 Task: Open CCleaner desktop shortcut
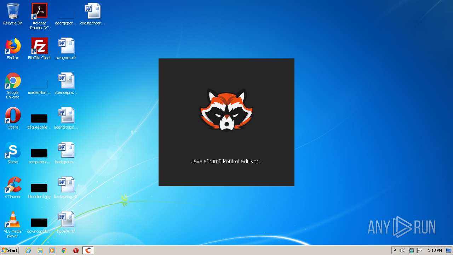coord(13,188)
